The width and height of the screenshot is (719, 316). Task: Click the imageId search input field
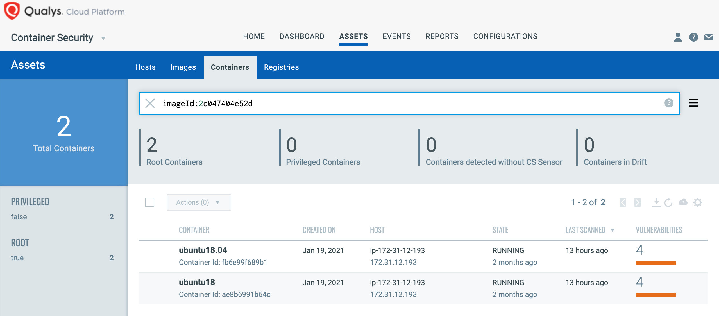click(409, 103)
